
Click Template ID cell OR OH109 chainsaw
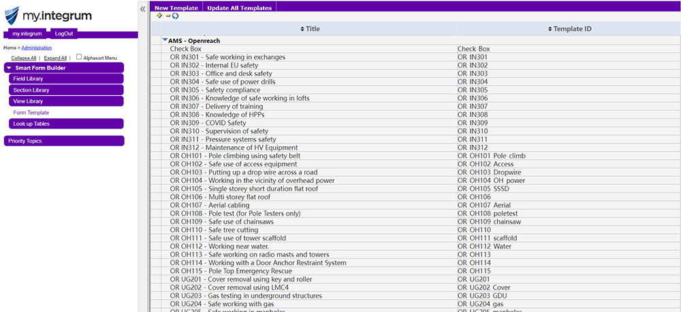(490, 222)
